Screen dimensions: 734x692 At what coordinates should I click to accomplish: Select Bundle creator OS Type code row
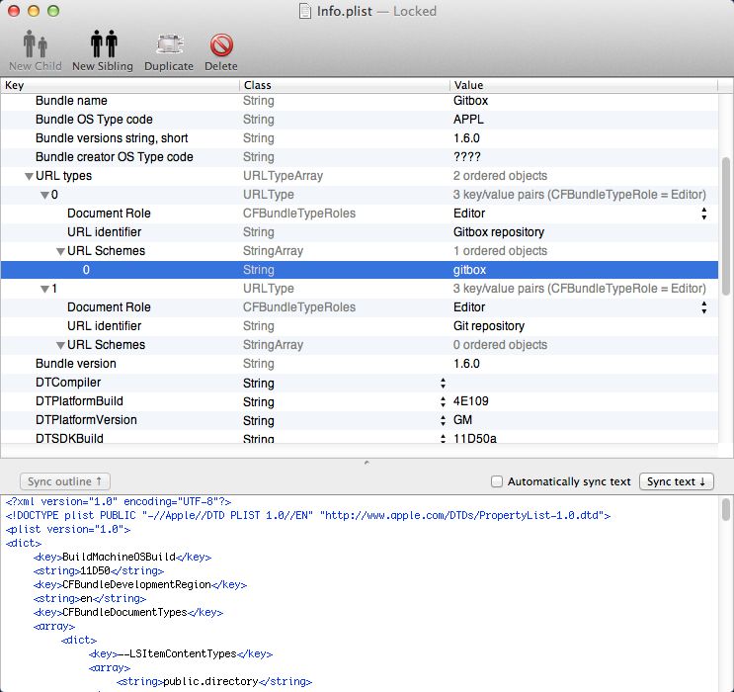pos(360,157)
